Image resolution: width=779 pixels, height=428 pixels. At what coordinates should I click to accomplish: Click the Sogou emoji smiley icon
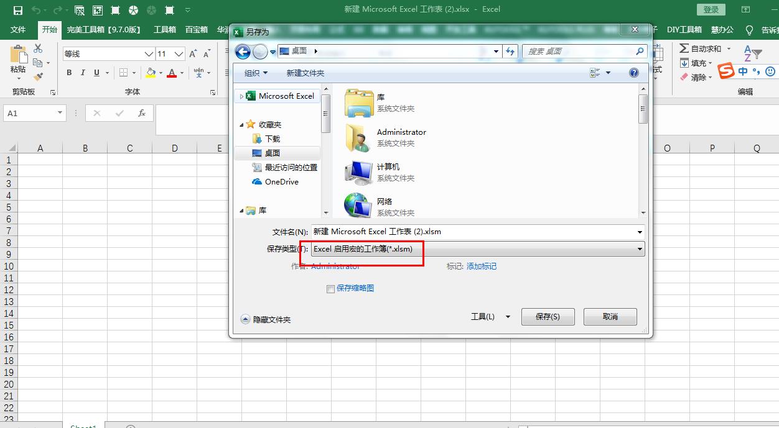770,71
